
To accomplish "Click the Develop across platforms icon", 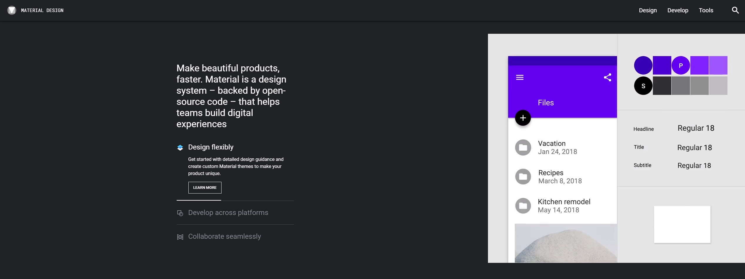I will [x=180, y=213].
